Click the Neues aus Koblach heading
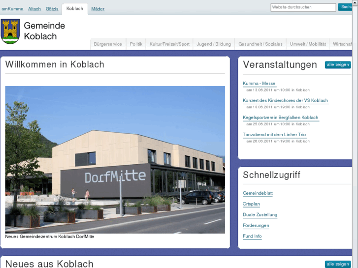 click(49, 264)
